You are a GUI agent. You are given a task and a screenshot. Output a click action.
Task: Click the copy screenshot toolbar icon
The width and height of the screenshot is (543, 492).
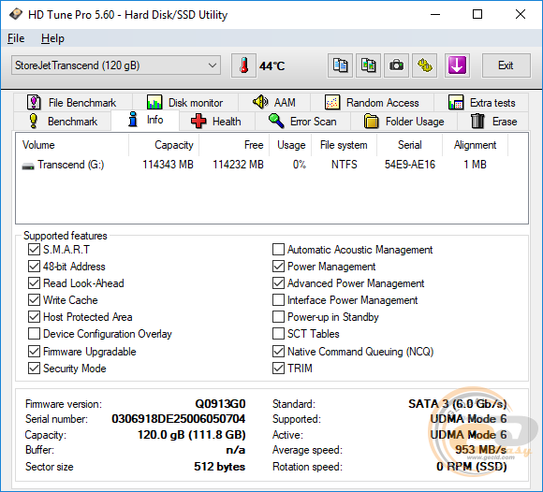pyautogui.click(x=368, y=65)
